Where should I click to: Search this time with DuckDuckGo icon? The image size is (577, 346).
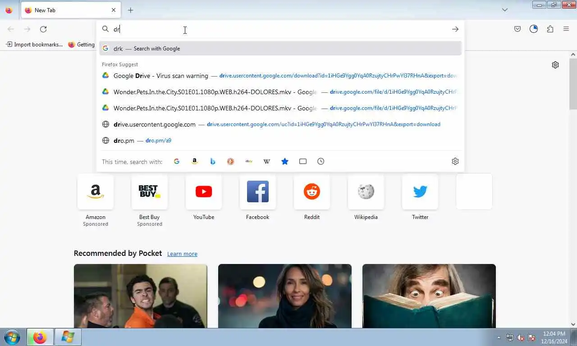coord(231,161)
